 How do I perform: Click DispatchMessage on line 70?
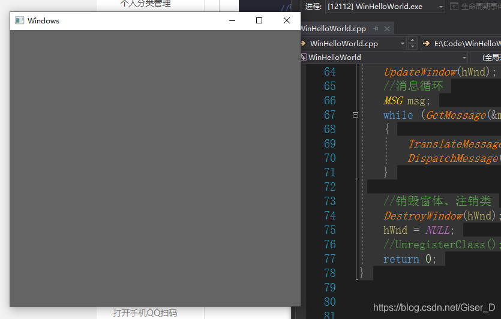point(453,158)
